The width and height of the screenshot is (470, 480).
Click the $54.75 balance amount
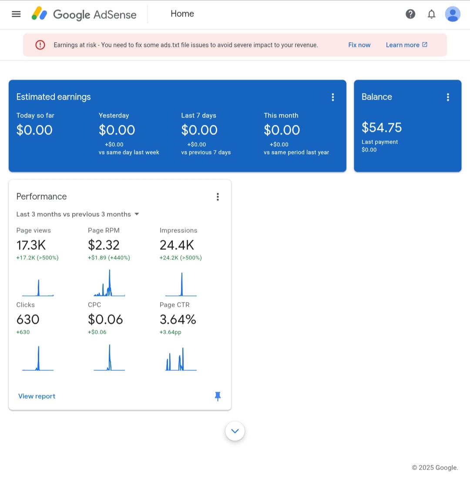(382, 128)
